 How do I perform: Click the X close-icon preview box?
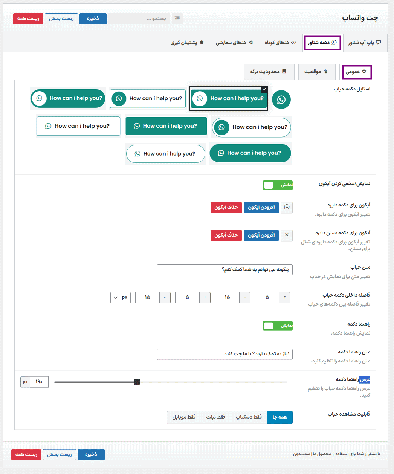tap(287, 235)
